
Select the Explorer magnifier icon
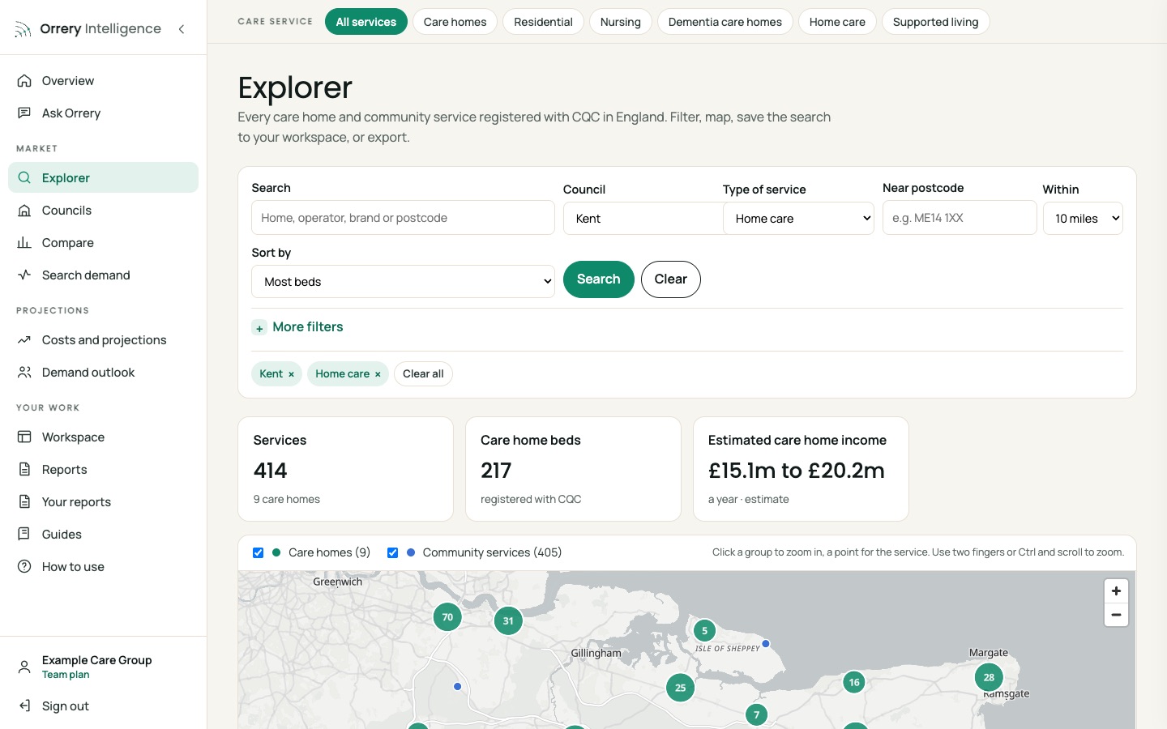tap(24, 178)
